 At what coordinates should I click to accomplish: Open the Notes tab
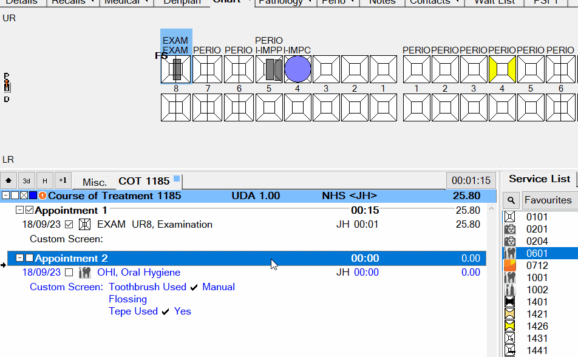pos(382,2)
